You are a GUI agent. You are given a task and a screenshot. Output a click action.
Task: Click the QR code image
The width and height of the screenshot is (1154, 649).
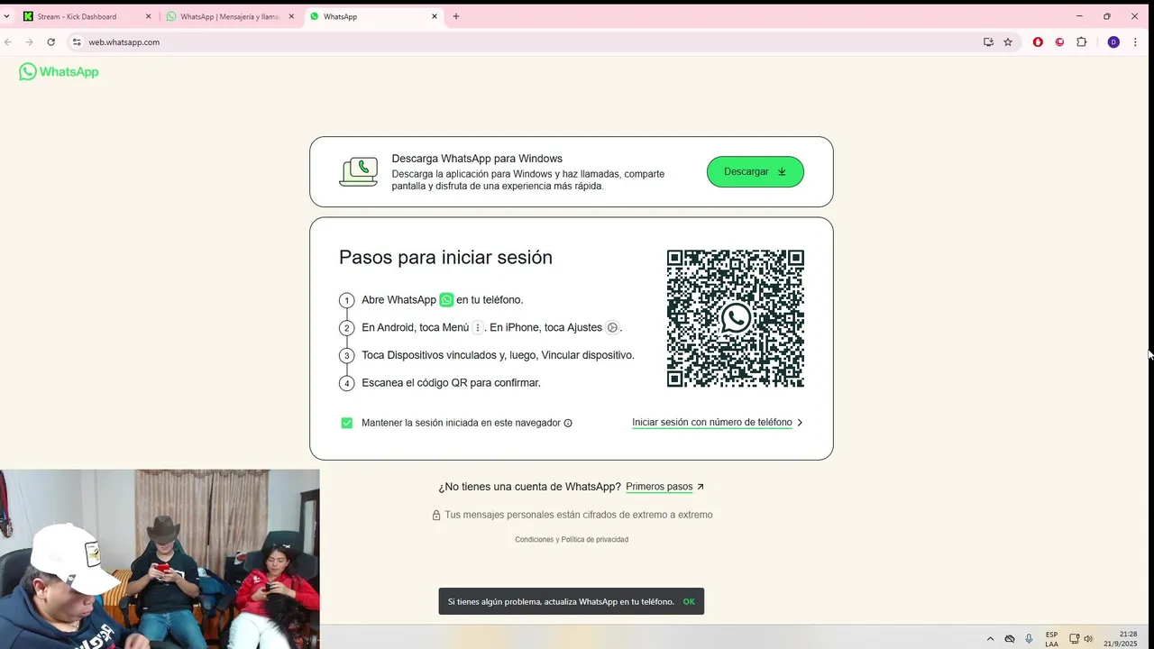[736, 318]
